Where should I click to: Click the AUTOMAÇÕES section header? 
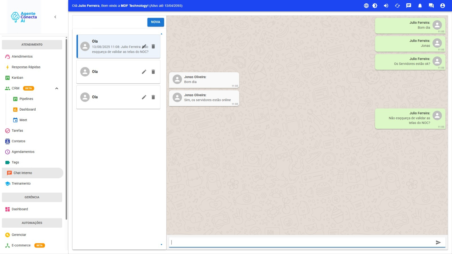[32, 223]
